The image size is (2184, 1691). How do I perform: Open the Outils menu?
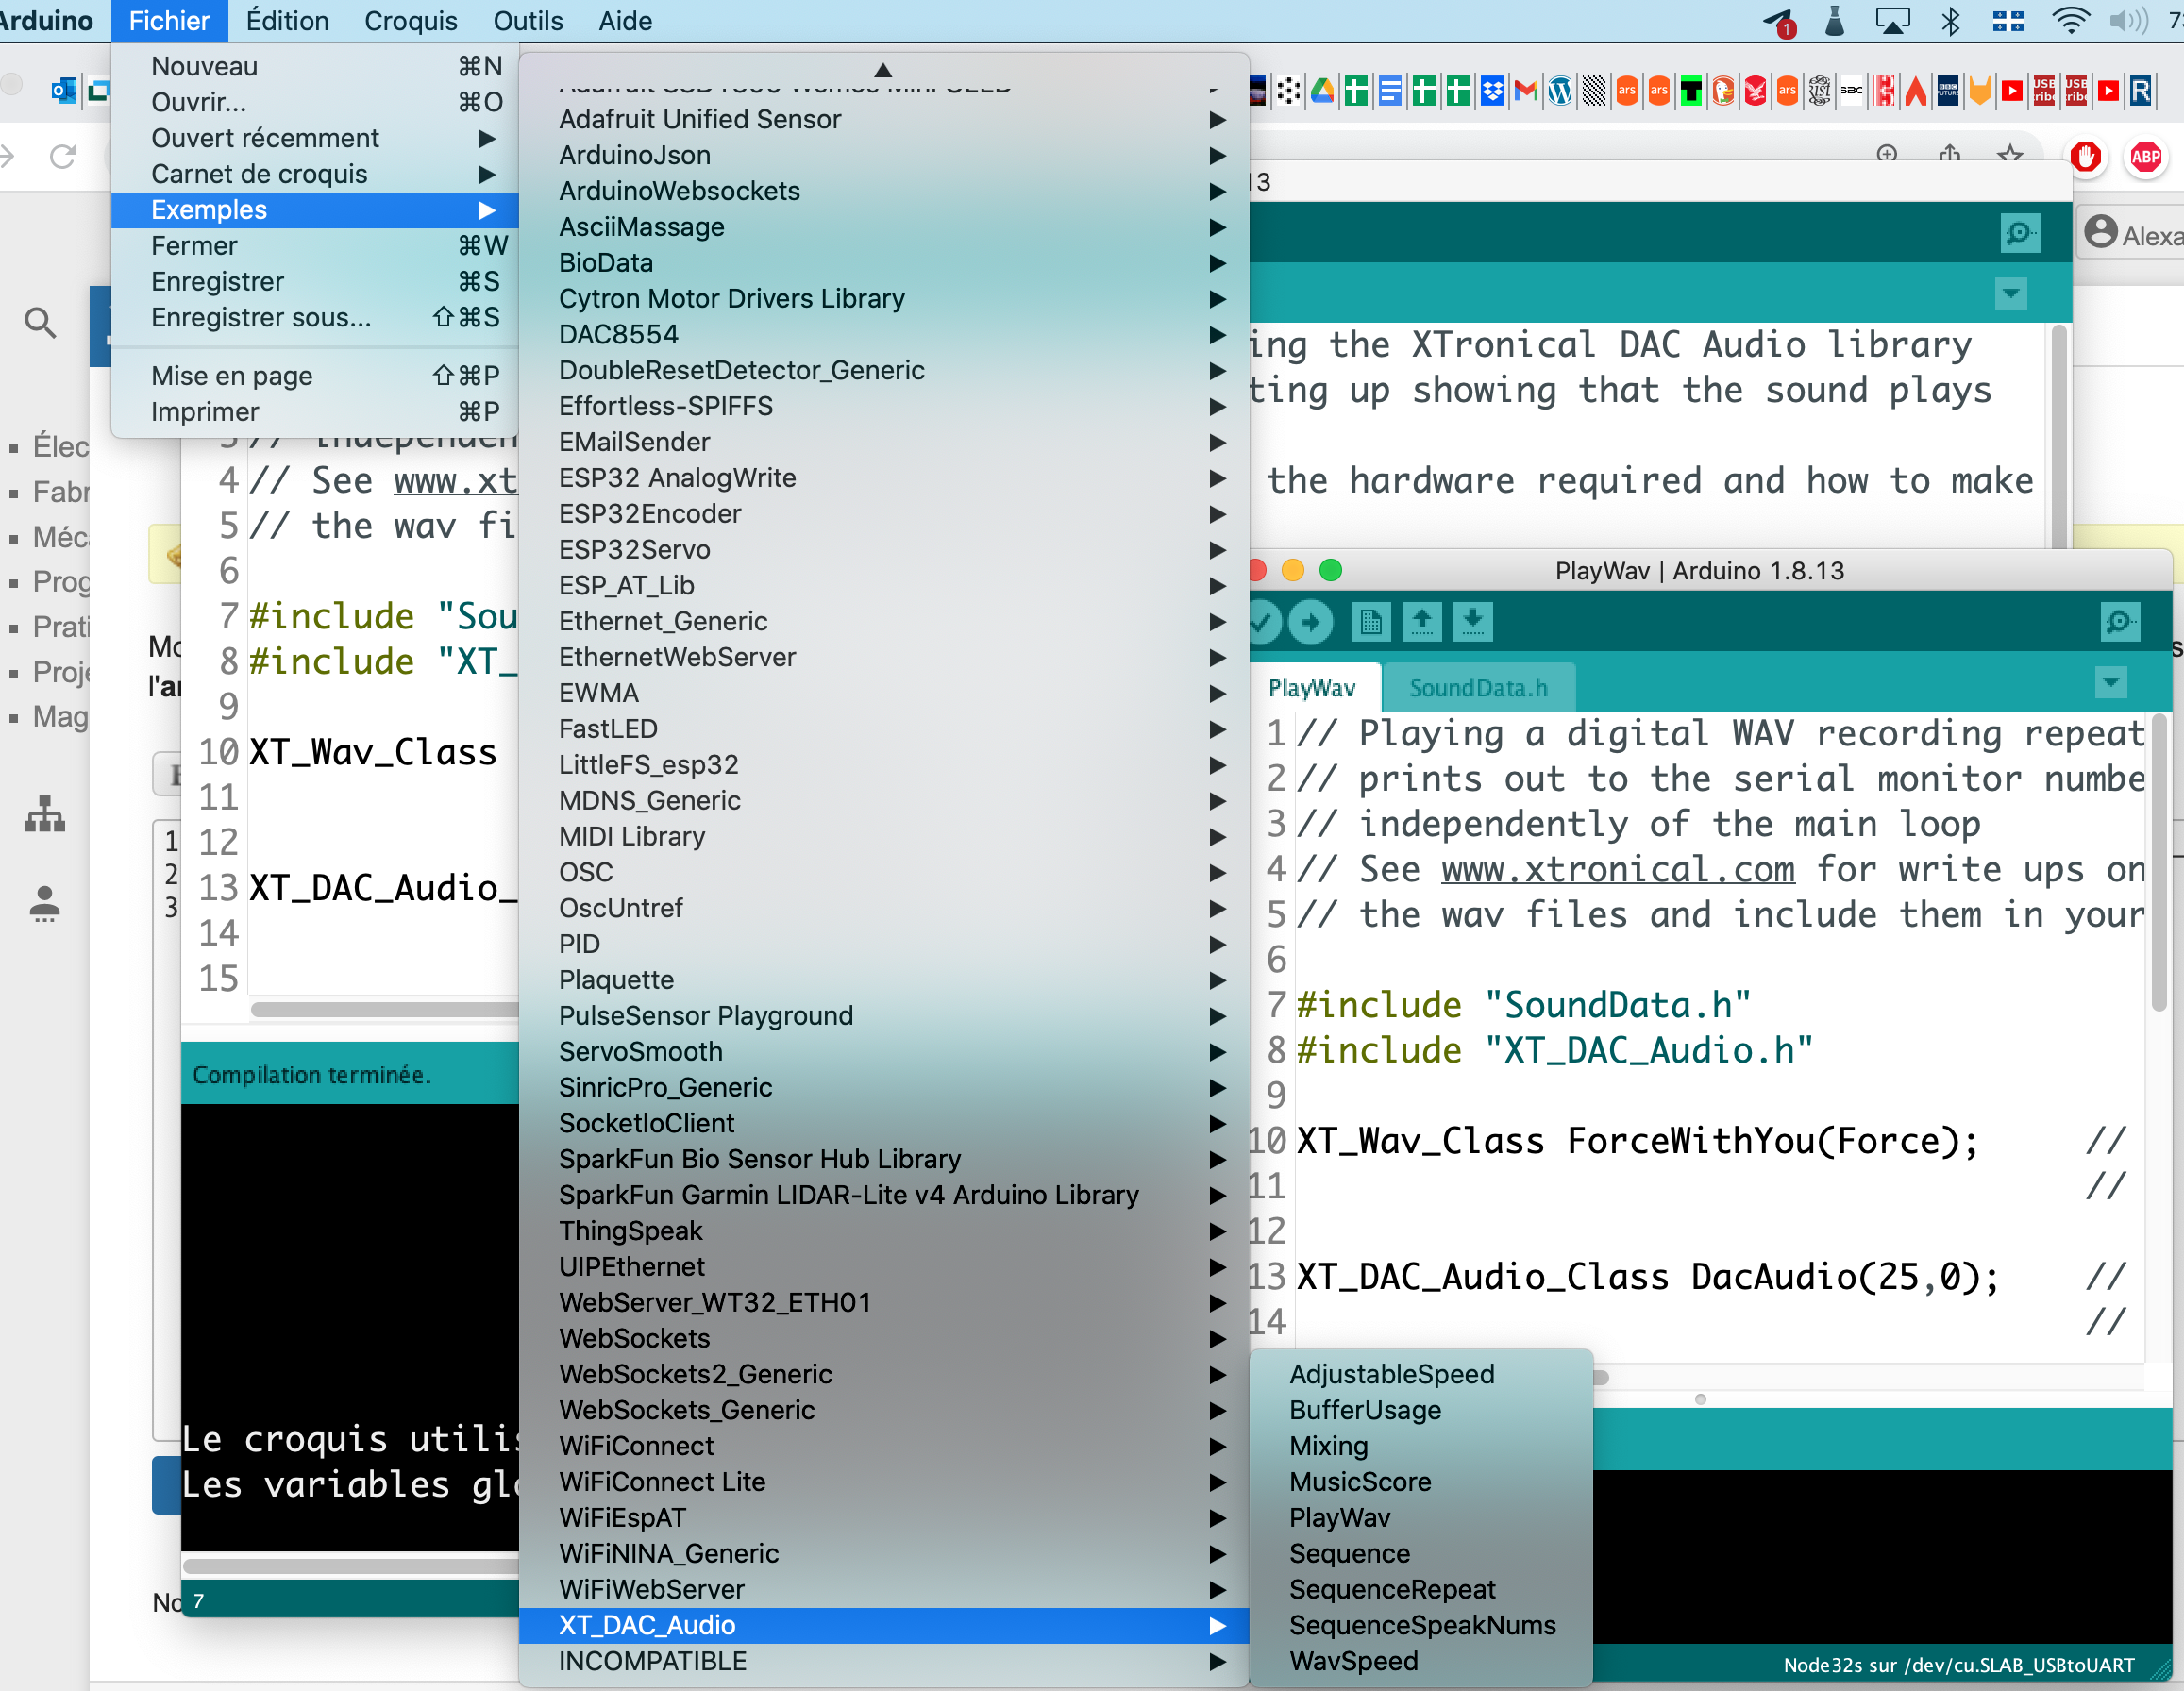pos(527,20)
